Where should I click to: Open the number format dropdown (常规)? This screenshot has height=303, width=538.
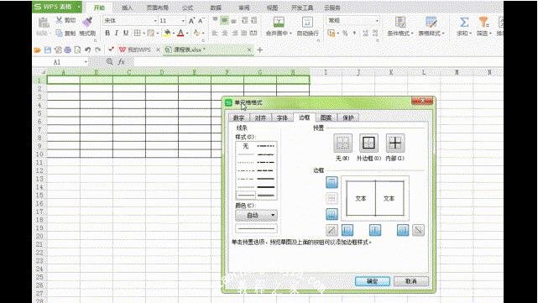pyautogui.click(x=377, y=21)
